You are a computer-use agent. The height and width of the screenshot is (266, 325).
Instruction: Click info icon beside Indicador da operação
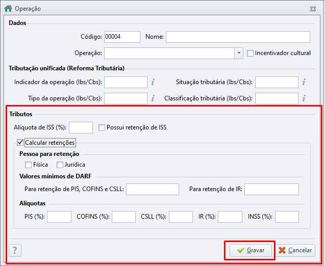(x=153, y=82)
